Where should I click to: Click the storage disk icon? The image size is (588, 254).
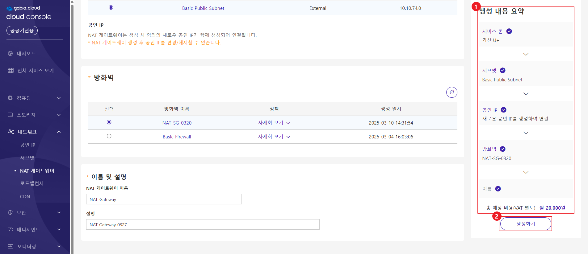click(x=10, y=115)
